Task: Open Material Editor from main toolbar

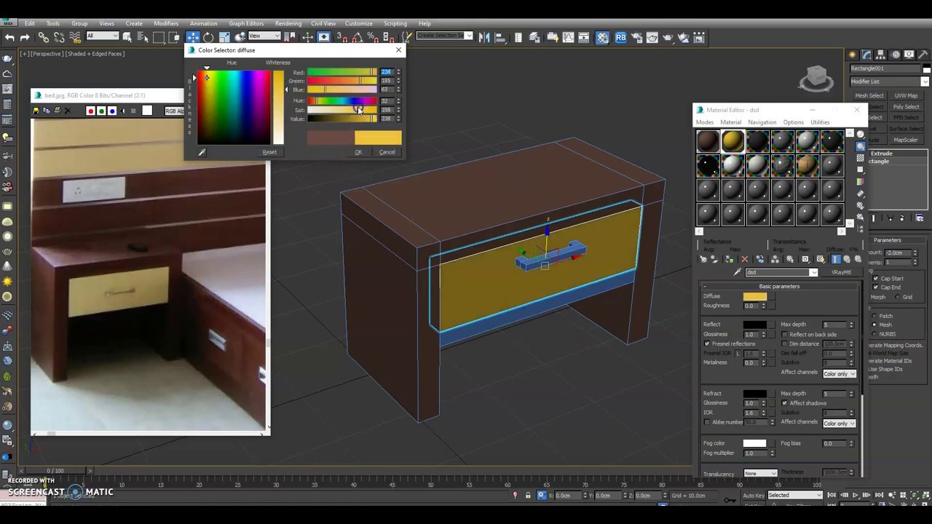Action: point(603,37)
